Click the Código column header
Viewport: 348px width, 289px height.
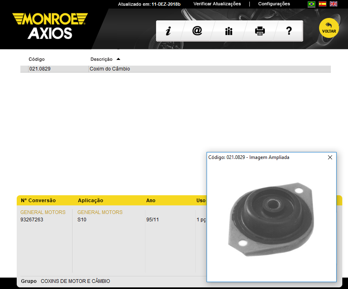click(x=37, y=60)
